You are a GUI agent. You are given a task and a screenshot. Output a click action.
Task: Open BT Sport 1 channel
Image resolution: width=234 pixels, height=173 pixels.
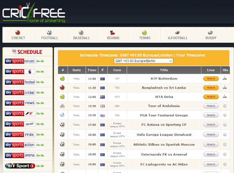20,166
